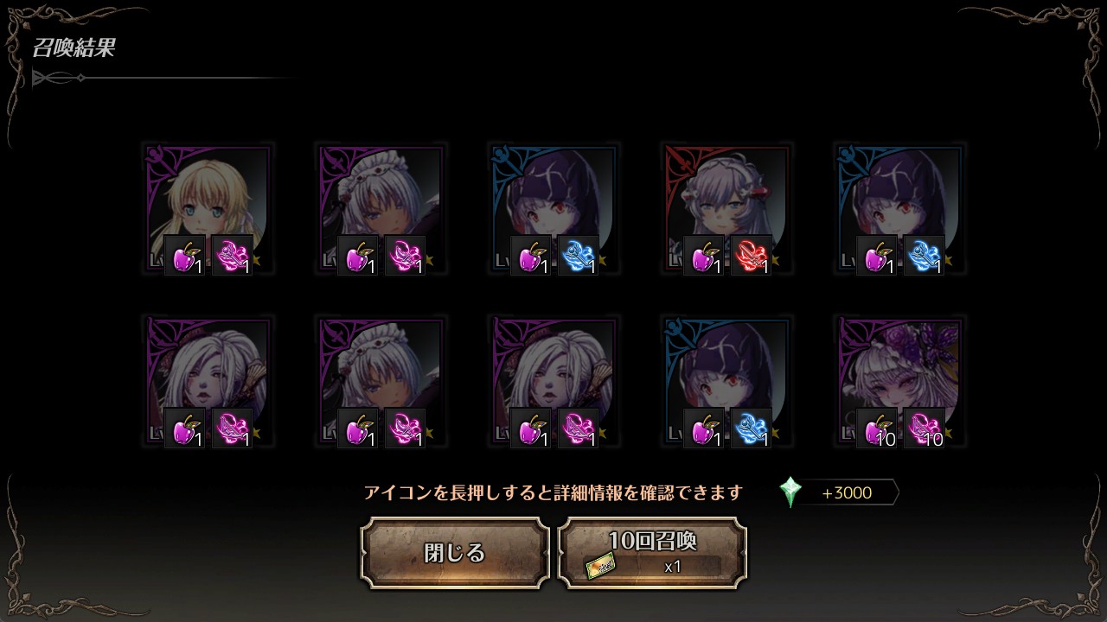This screenshot has width=1107, height=622.
Task: Click the pink fragment labeled 10
Action: [924, 428]
